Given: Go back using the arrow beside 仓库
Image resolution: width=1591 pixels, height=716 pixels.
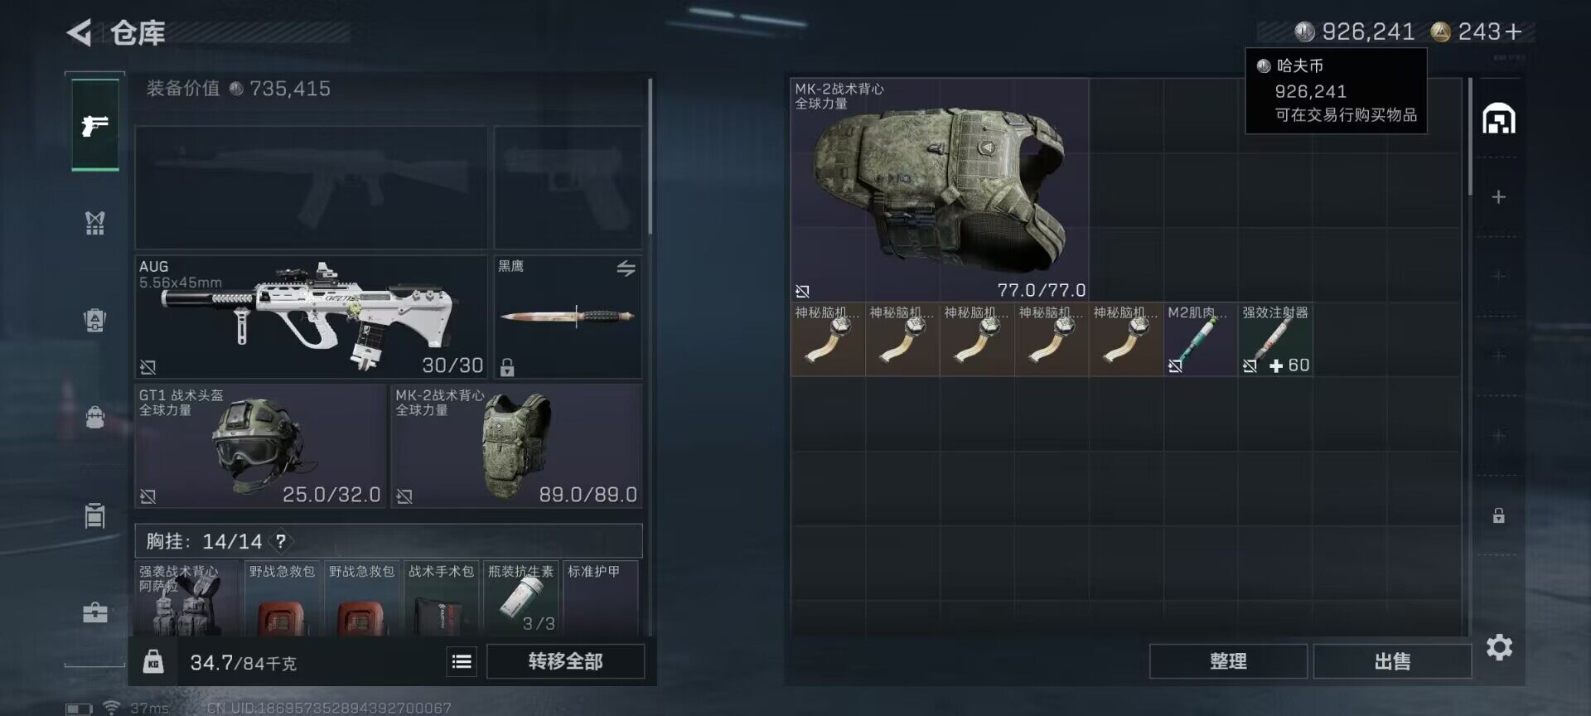Looking at the screenshot, I should coord(79,33).
